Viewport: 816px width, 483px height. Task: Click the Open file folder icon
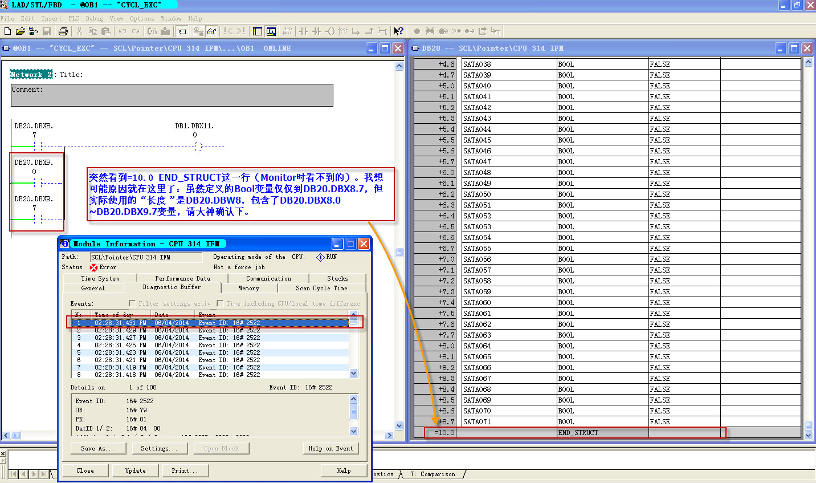pyautogui.click(x=20, y=31)
